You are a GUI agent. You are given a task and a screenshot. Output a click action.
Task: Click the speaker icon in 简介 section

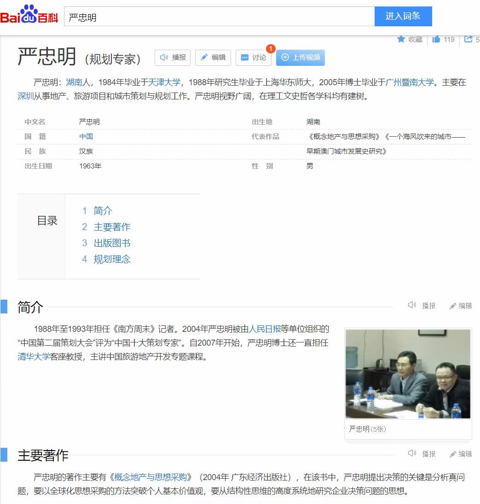pyautogui.click(x=412, y=305)
